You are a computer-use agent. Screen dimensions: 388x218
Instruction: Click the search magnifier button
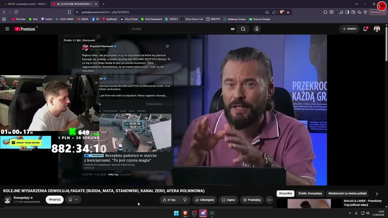click(243, 29)
